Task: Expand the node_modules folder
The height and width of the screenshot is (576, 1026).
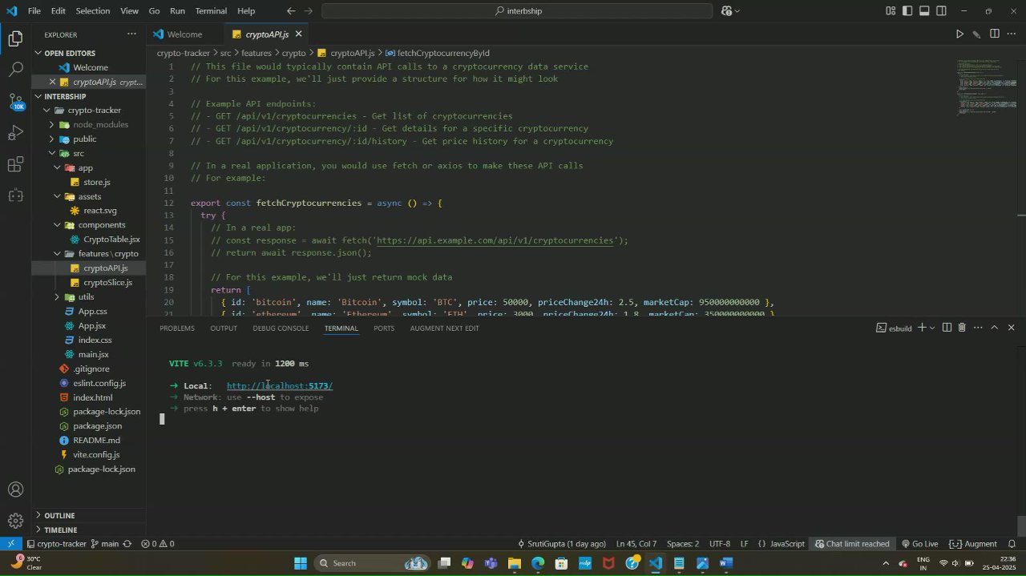Action: 100,125
